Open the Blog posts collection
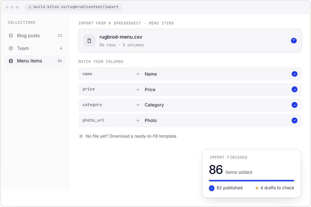Screen dimensions: 311x207 [36, 36]
